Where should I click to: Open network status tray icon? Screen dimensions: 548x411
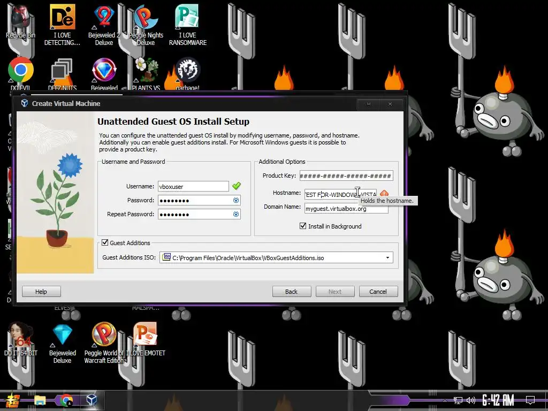(x=458, y=400)
